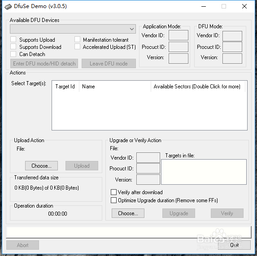Image resolution: width=257 pixels, height=256 pixels.
Task: Close the DfuSe Demo window
Action: [244, 6]
